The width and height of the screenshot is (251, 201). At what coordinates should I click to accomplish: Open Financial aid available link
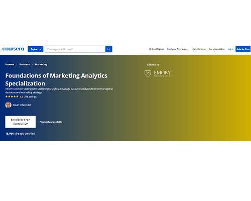(51, 122)
